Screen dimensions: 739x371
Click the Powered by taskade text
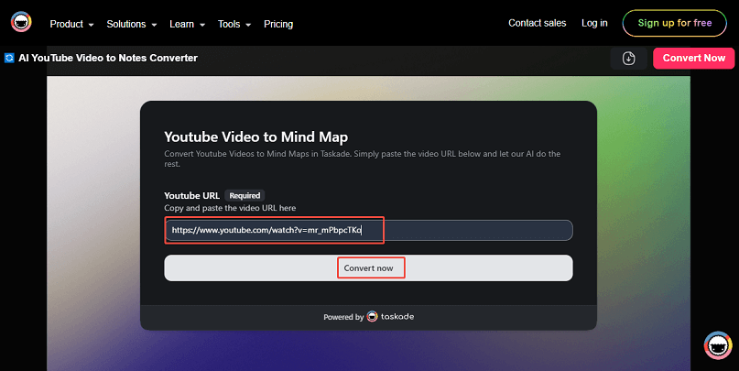pyautogui.click(x=368, y=317)
